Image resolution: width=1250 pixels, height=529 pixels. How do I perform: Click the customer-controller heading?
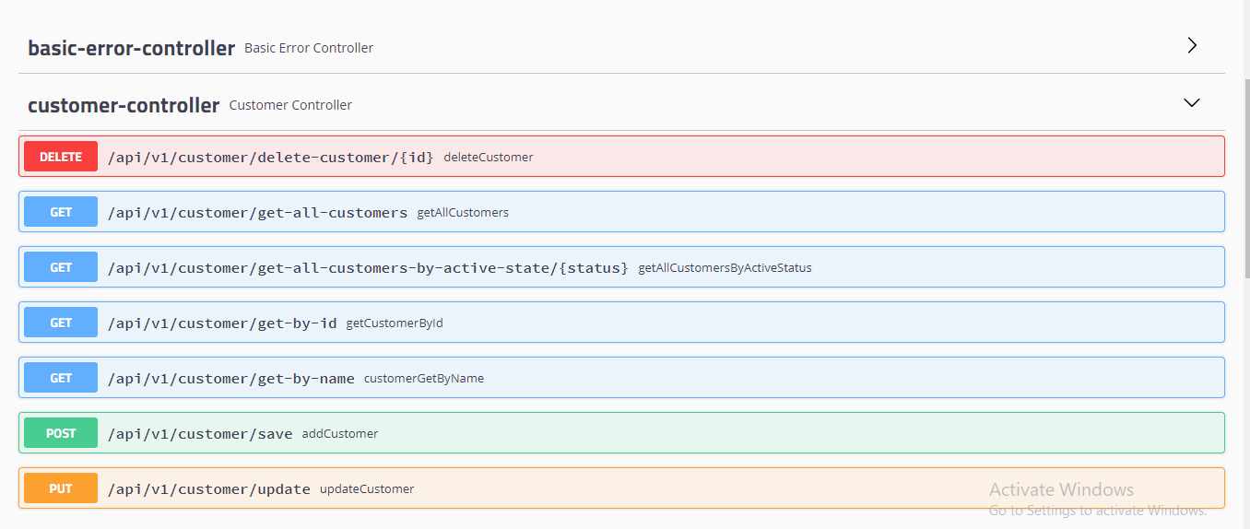pyautogui.click(x=124, y=105)
